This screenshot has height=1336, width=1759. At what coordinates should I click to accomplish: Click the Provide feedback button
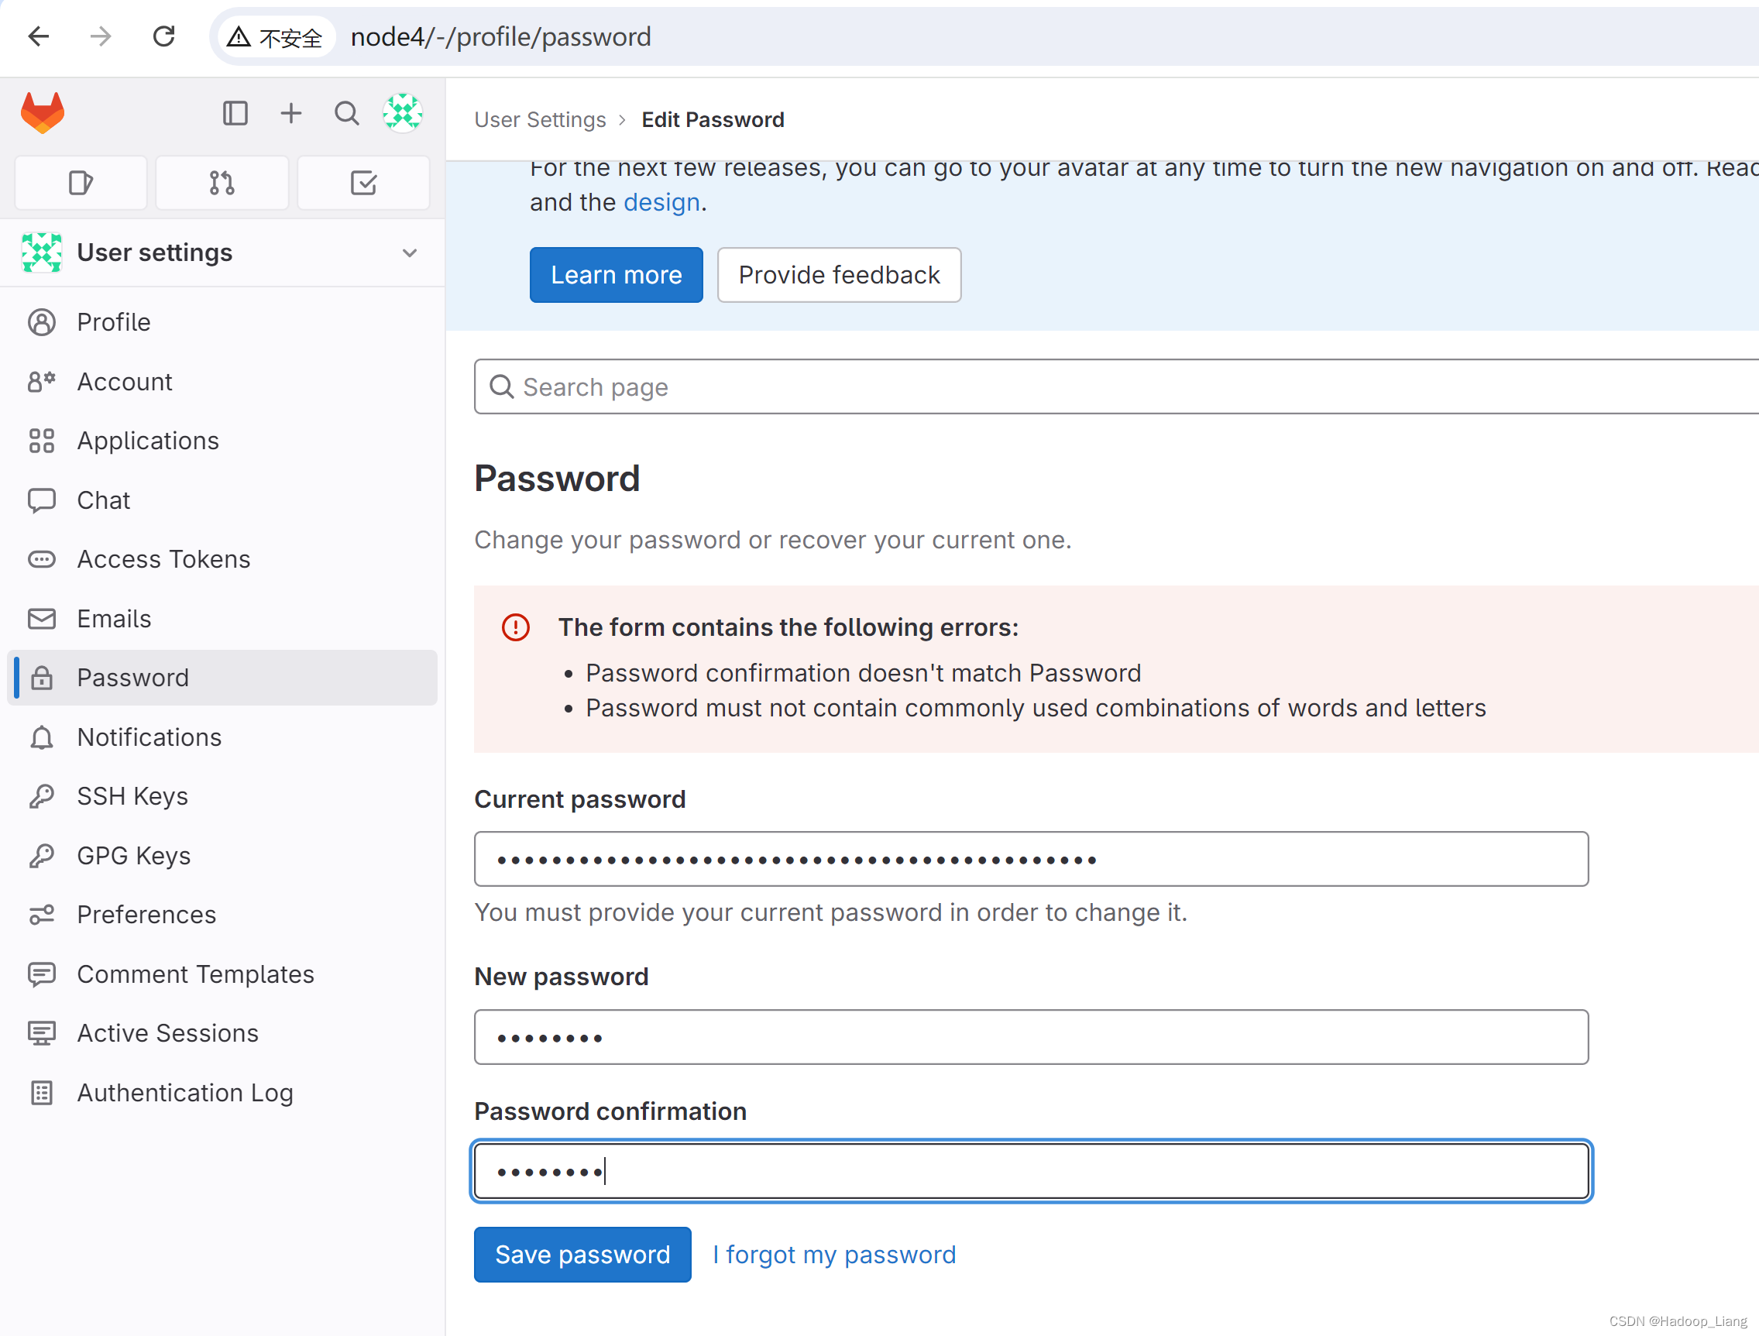[838, 274]
